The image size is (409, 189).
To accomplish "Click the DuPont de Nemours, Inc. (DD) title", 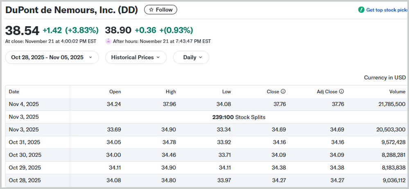I will 72,10.
